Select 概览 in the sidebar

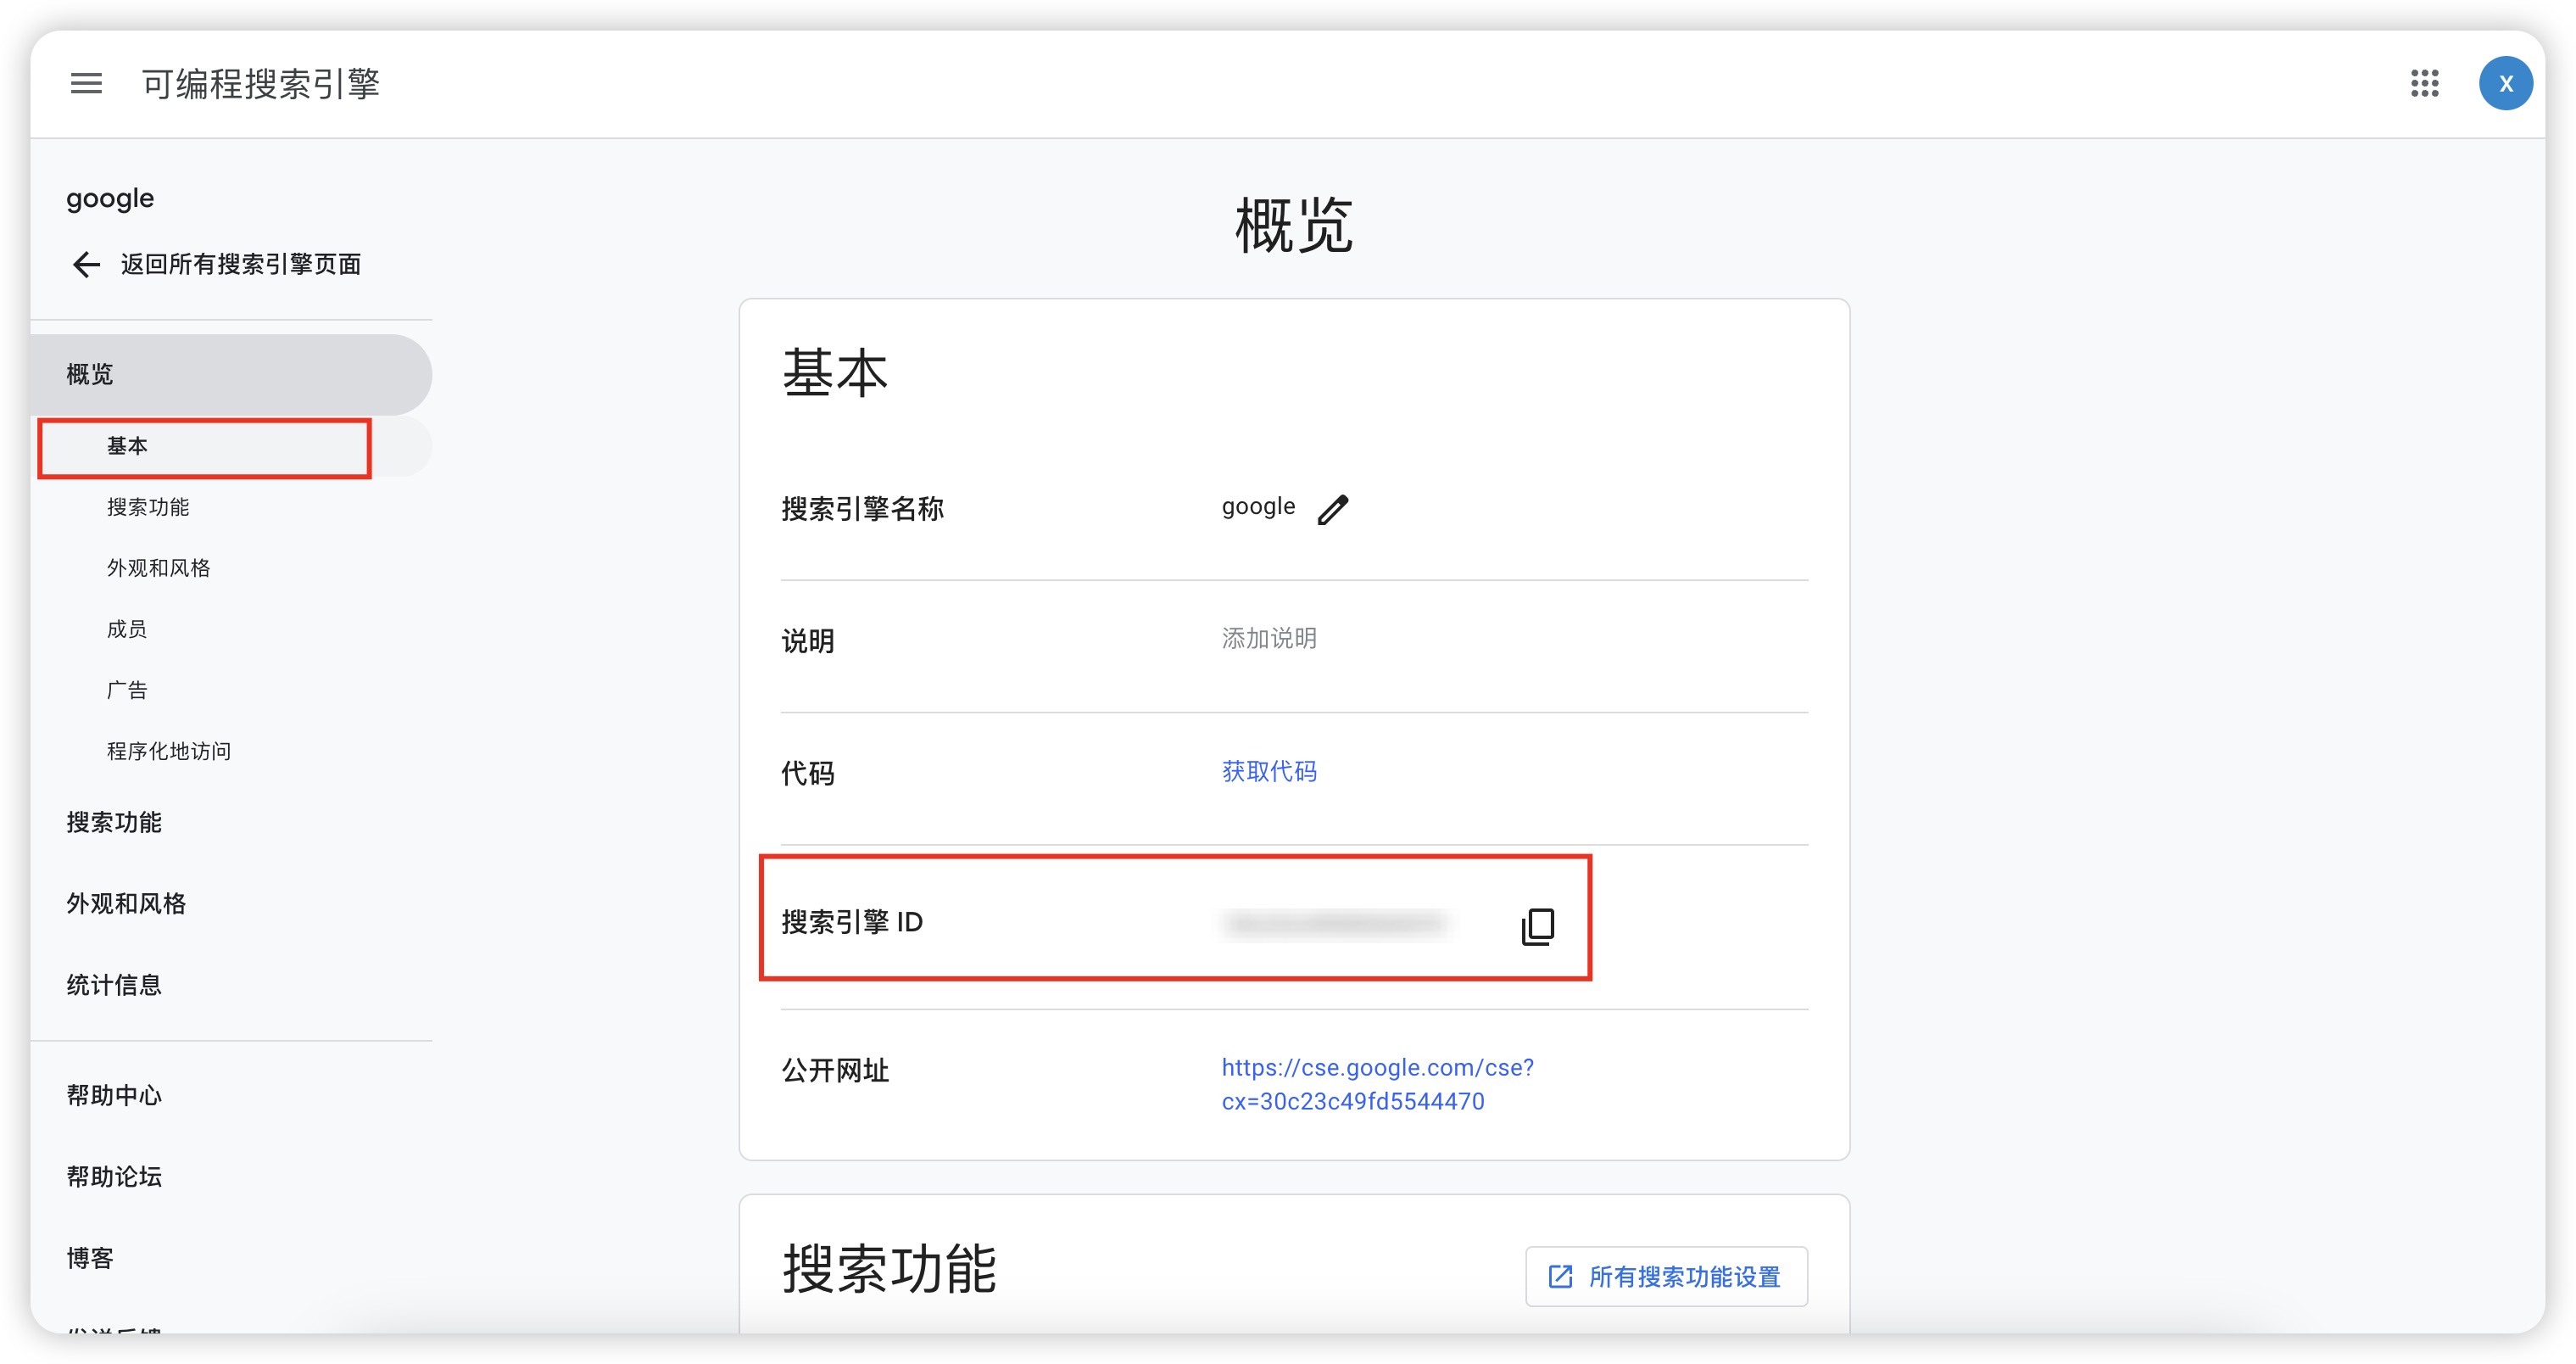pos(90,374)
